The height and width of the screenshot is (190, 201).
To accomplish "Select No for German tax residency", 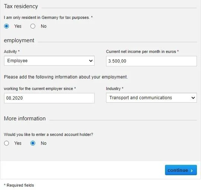I will [33, 26].
